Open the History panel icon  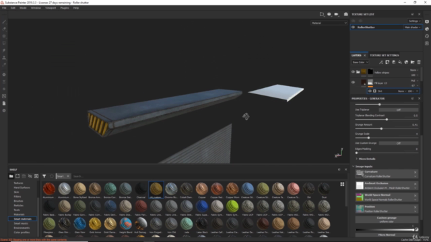(x=427, y=36)
